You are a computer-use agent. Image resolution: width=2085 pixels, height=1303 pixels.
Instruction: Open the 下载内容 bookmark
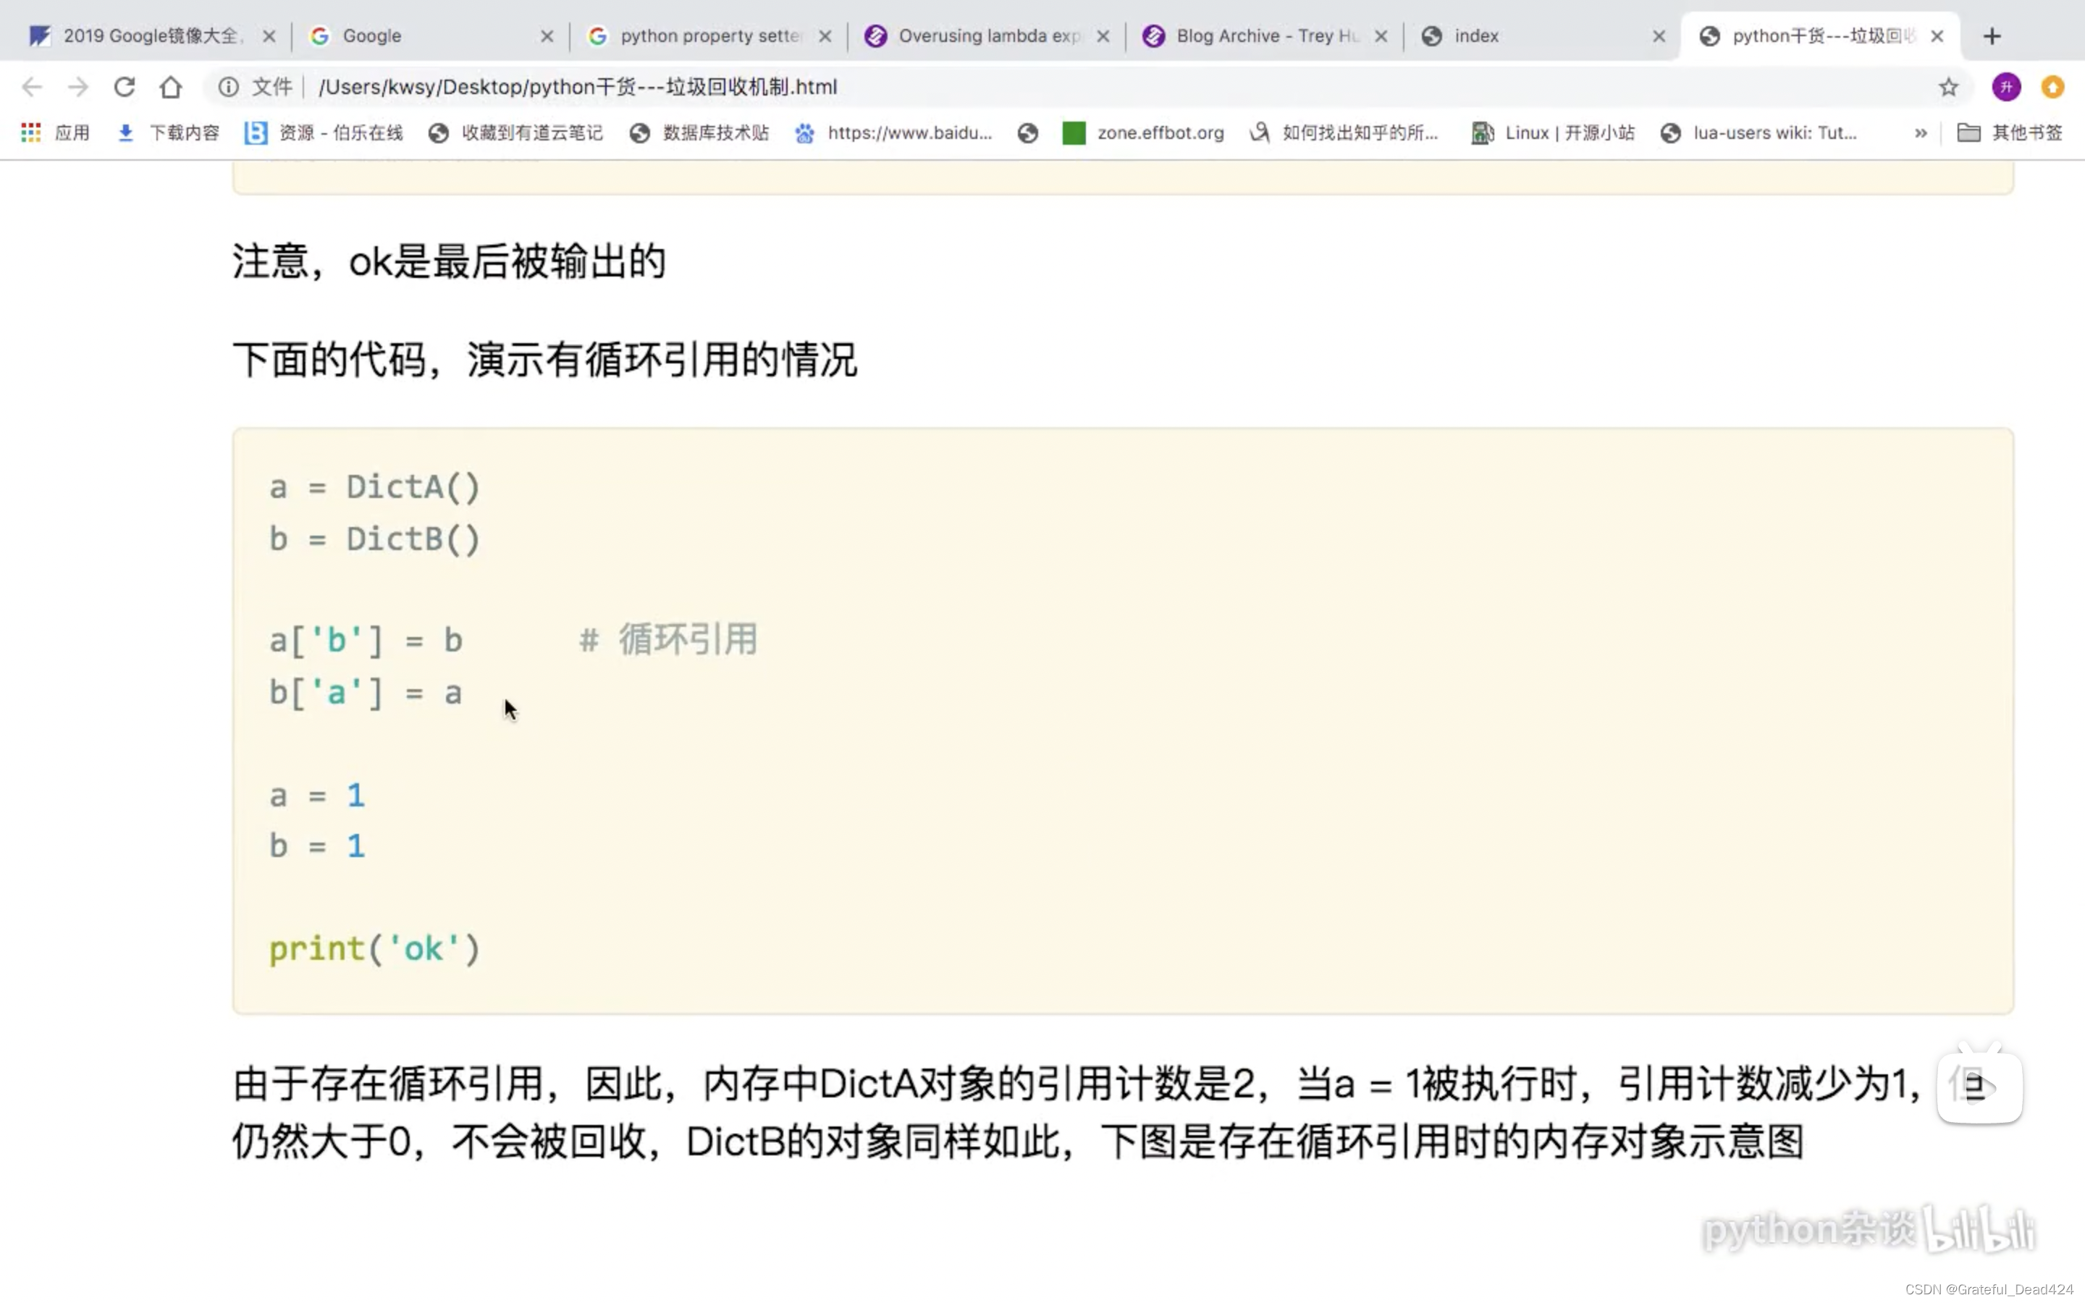[x=168, y=132]
